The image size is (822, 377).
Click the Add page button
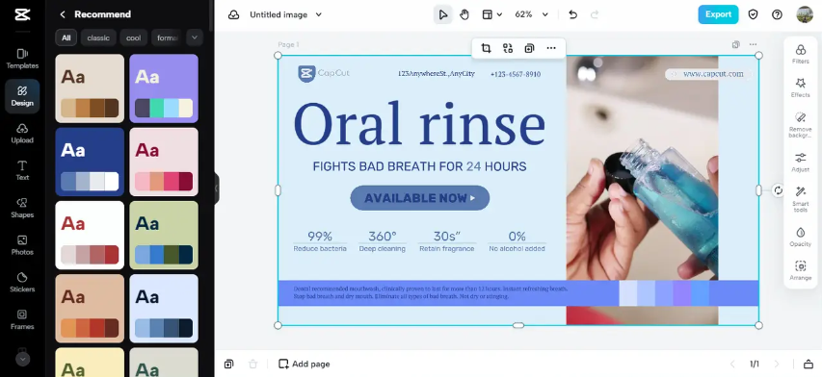pyautogui.click(x=305, y=364)
